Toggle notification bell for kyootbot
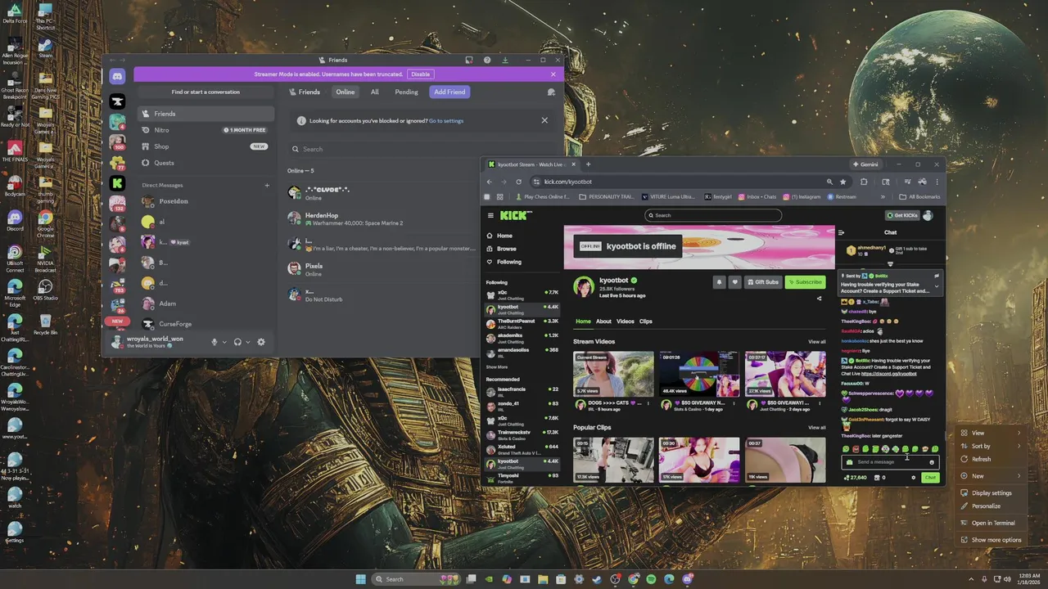This screenshot has width=1048, height=589. pyautogui.click(x=720, y=282)
